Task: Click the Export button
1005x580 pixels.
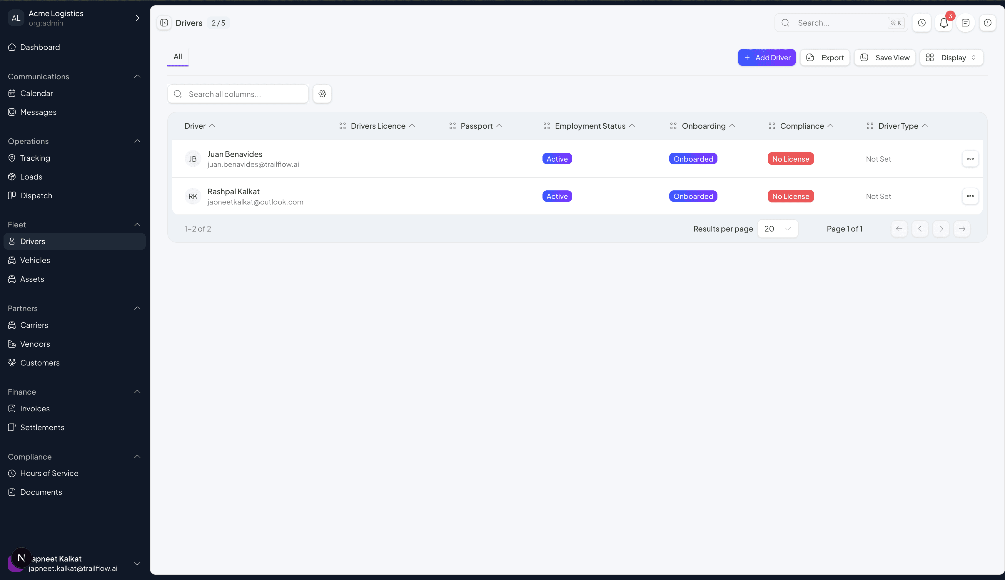Action: [825, 57]
